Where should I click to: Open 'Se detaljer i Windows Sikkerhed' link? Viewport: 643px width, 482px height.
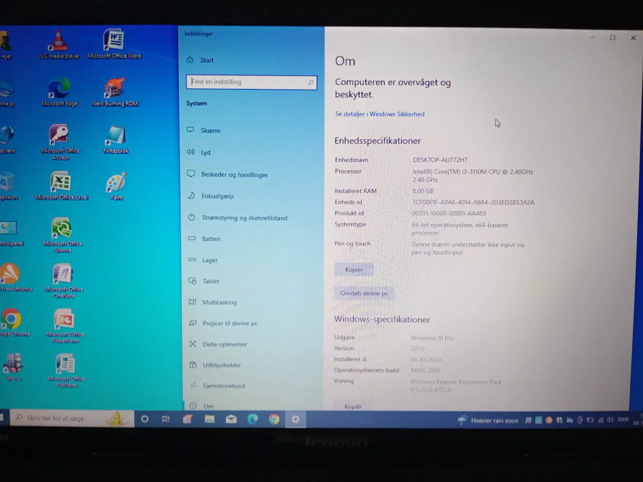[x=380, y=114]
